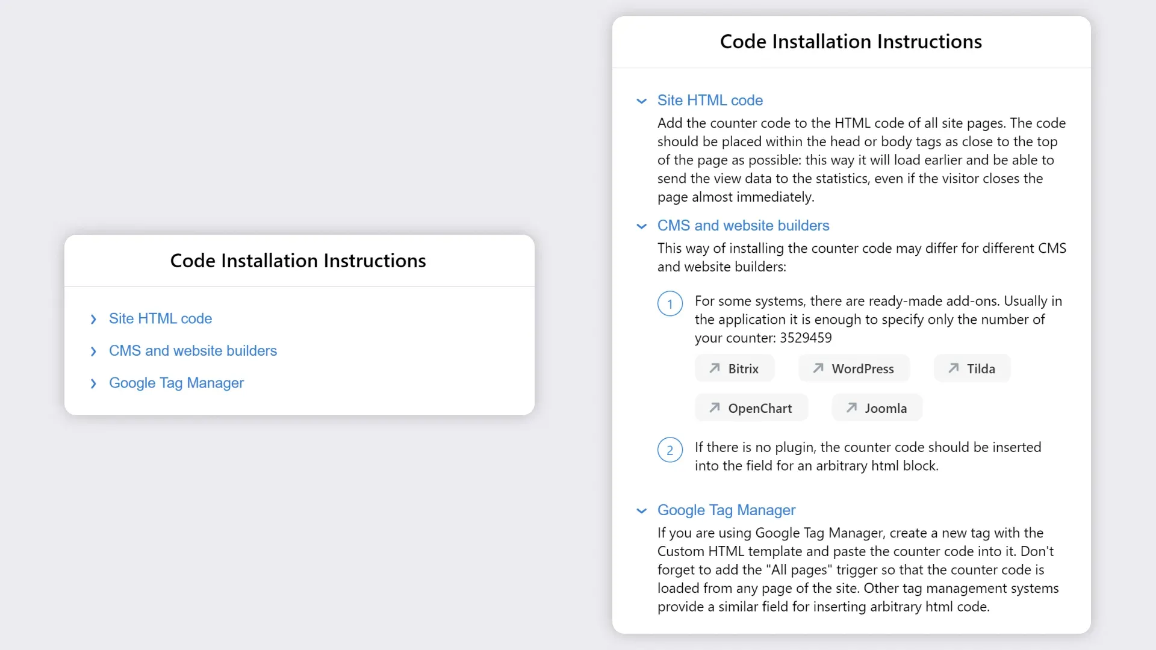Collapse the expanded Site HTML code section
The height and width of the screenshot is (650, 1156).
[x=642, y=101]
